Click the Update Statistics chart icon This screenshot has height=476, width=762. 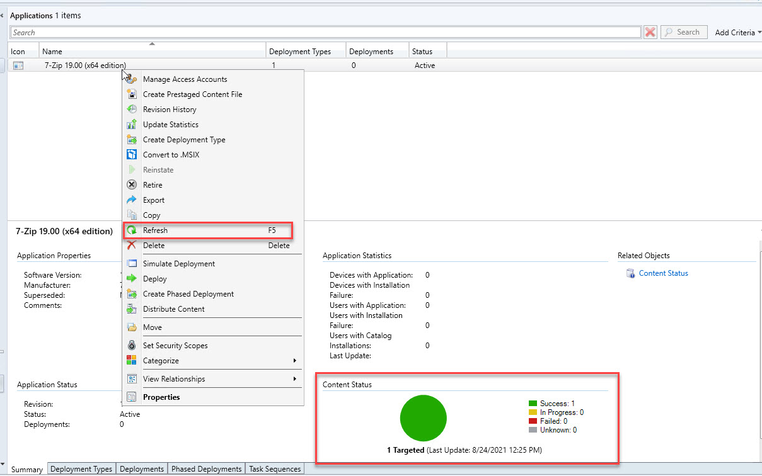click(131, 125)
